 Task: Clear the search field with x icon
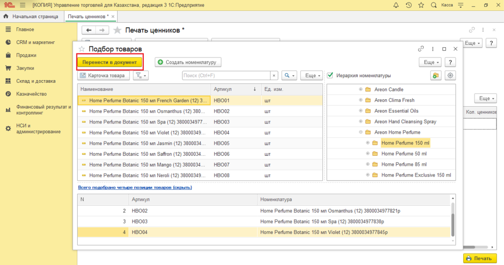click(274, 76)
